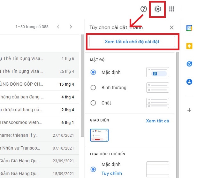Click 'Xem tất cả chế độ cài đặt' button
The height and width of the screenshot is (178, 197).
tap(132, 42)
